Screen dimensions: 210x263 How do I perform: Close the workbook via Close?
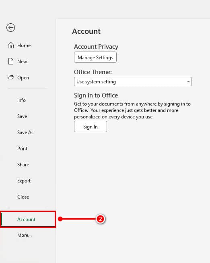23,197
